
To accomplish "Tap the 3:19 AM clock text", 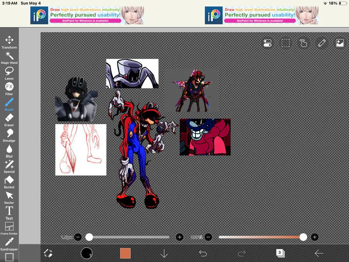I will pyautogui.click(x=9, y=3).
